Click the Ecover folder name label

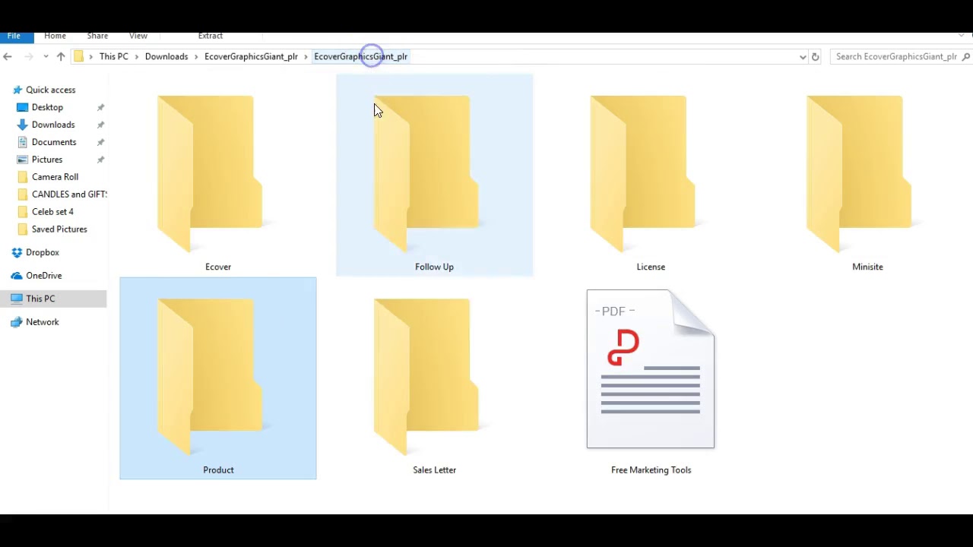click(x=218, y=267)
